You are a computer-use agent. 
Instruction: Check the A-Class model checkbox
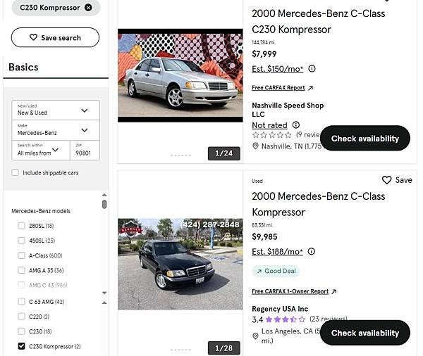(x=21, y=255)
